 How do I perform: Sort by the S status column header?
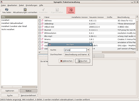[40, 17]
